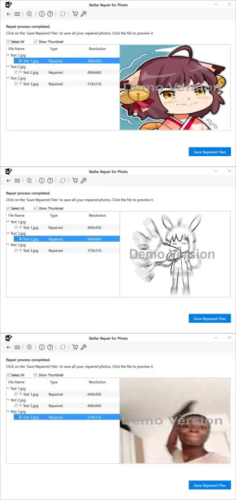
Task: Collapse Test 1.jpg group in Test 2.jpg preview window
Action: point(8,222)
